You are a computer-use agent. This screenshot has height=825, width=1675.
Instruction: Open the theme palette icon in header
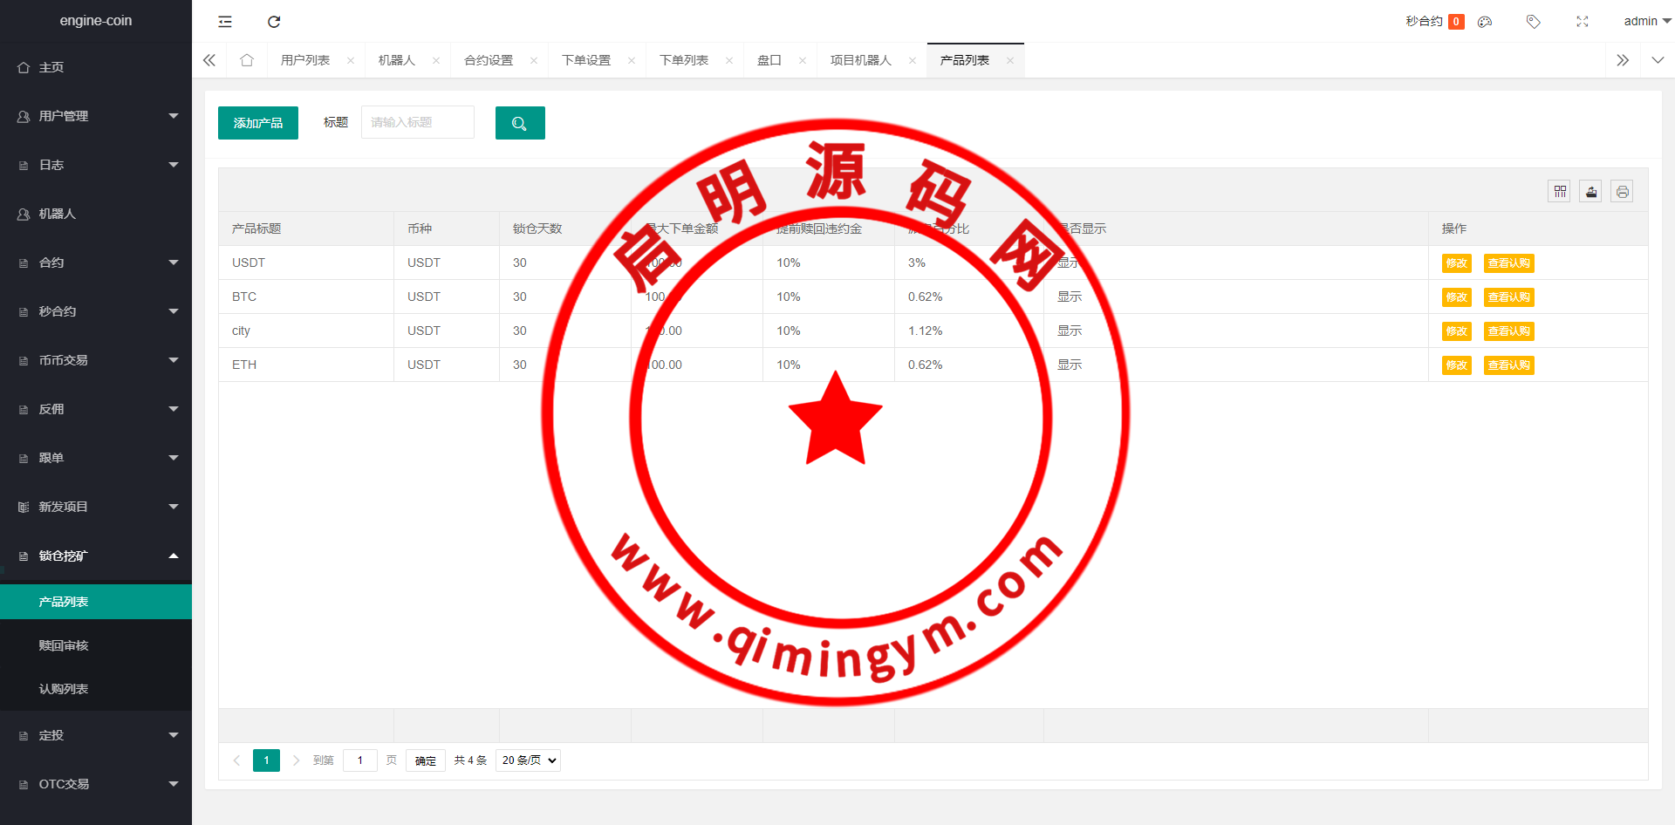click(1485, 22)
